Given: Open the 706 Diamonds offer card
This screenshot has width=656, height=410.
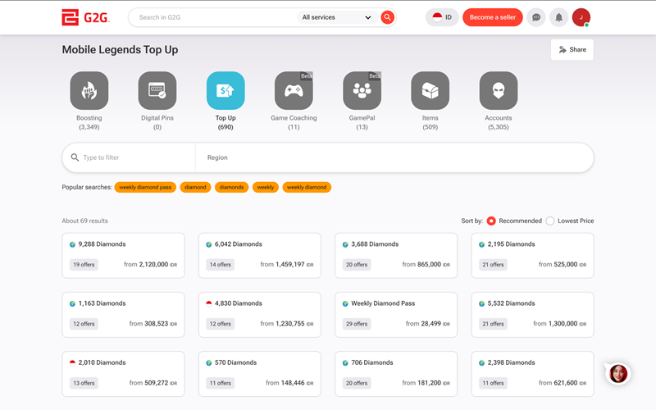Looking at the screenshot, I should [396, 374].
